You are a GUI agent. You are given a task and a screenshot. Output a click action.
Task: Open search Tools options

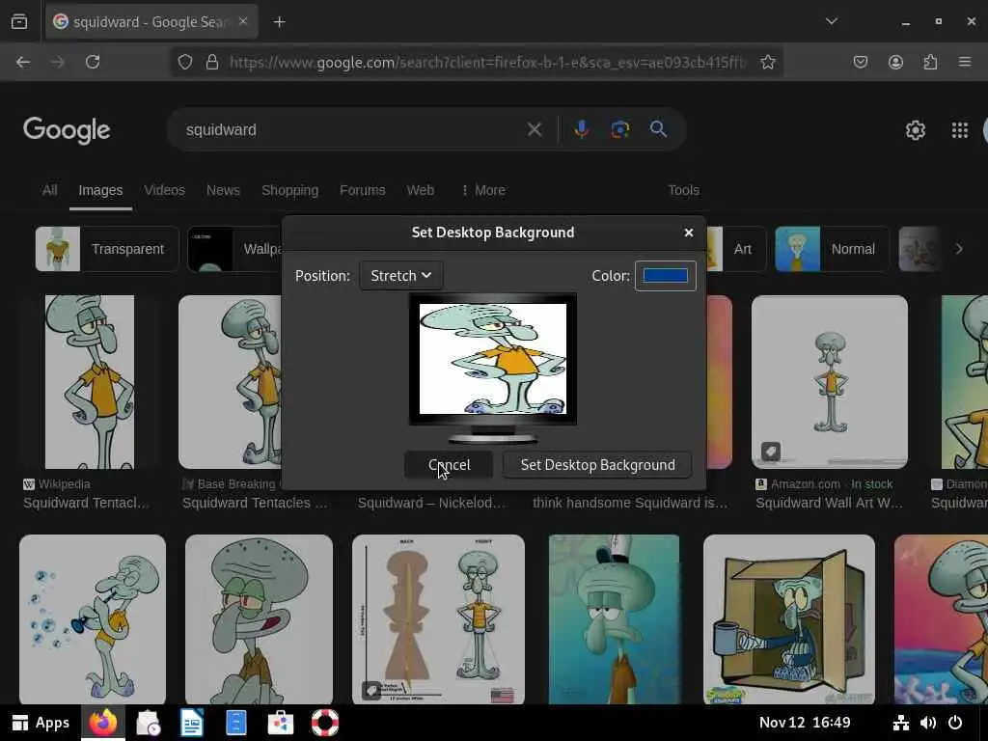[x=684, y=190]
